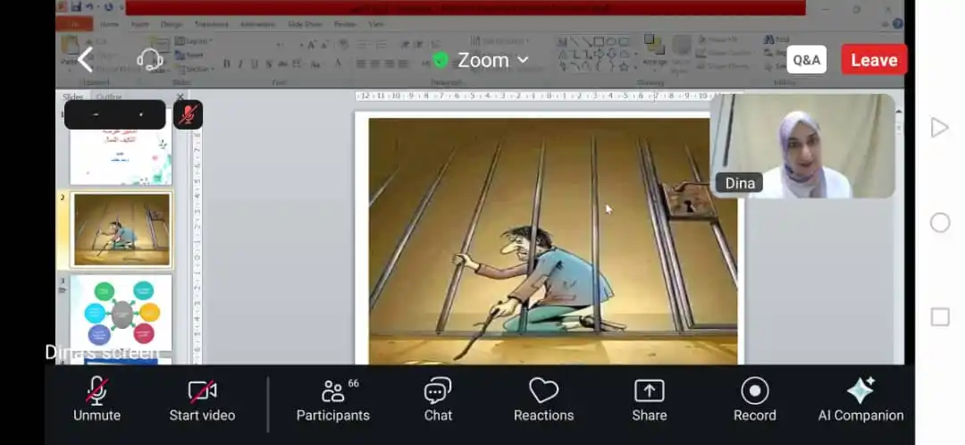Tap the back chevron in Zoom header
This screenshot has width=965, height=445.
click(x=86, y=61)
